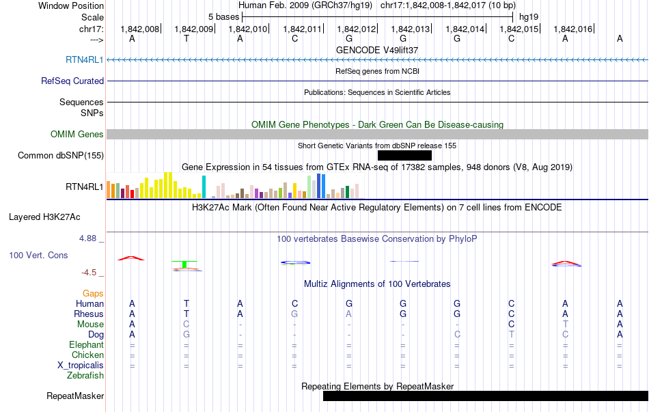The image size is (649, 412).
Task: Click the Window Position label
Action: (x=71, y=5)
